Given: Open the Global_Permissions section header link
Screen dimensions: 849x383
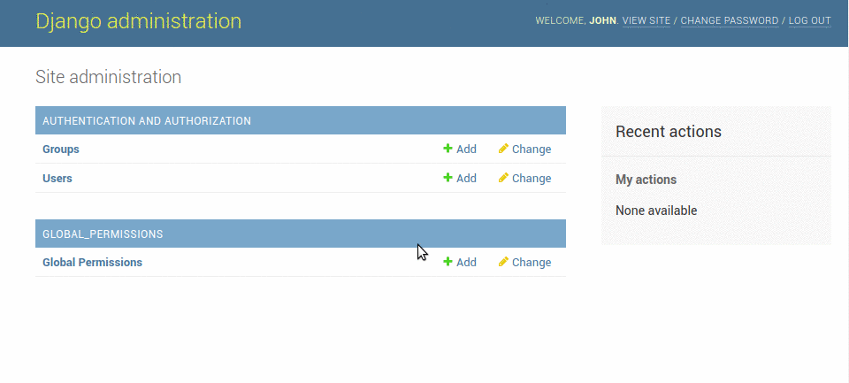Looking at the screenshot, I should (x=103, y=234).
